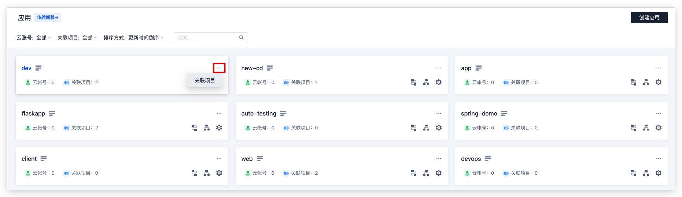Open more options menu on devops card
The image size is (682, 197).
658,159
